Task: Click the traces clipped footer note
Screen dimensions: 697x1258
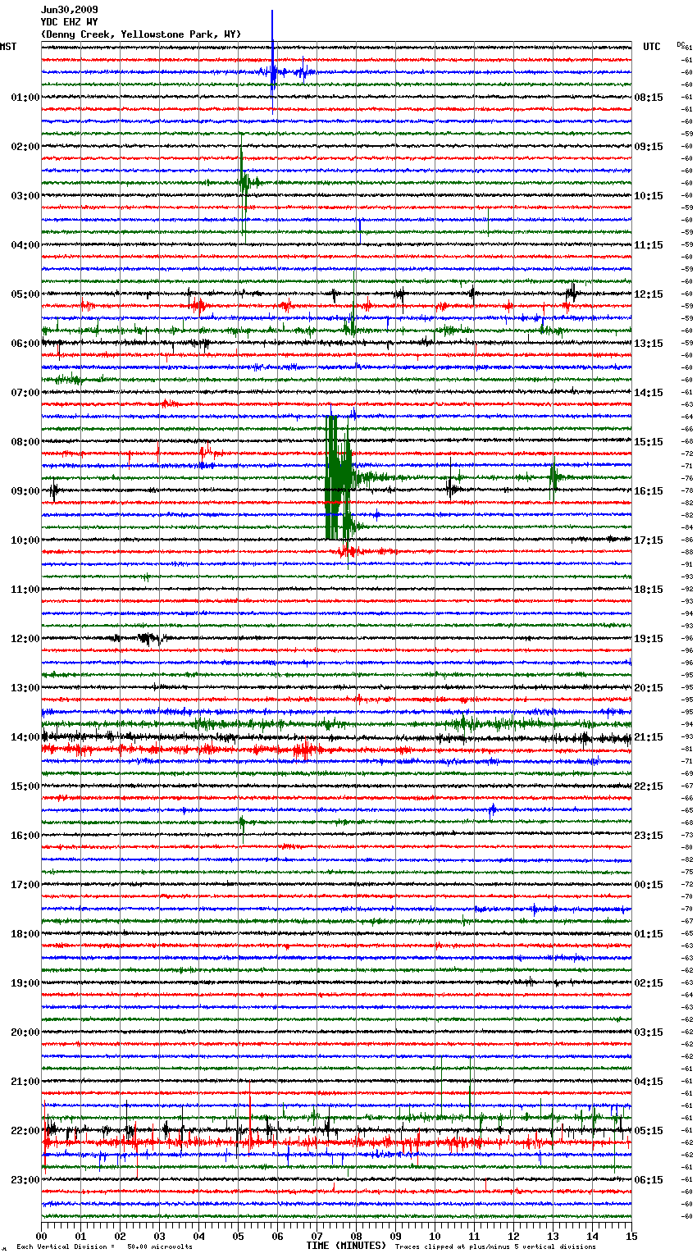Action: pos(495,1247)
